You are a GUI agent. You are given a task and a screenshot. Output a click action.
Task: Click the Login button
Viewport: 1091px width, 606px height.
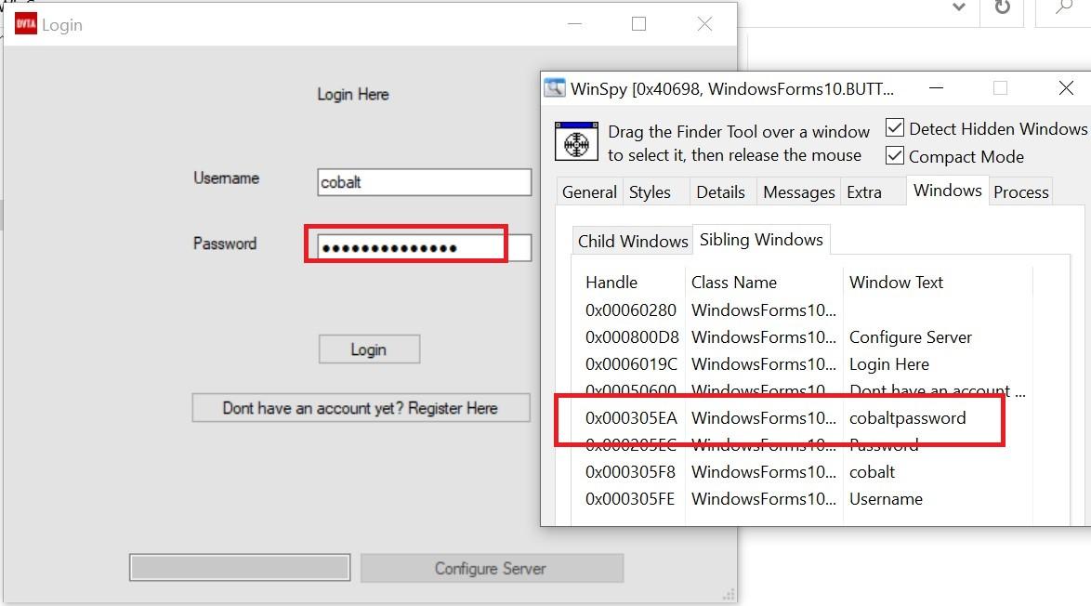(x=368, y=349)
